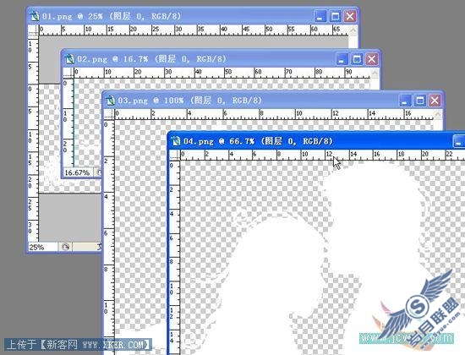Click the 02.png document icon in title bar

coord(69,58)
